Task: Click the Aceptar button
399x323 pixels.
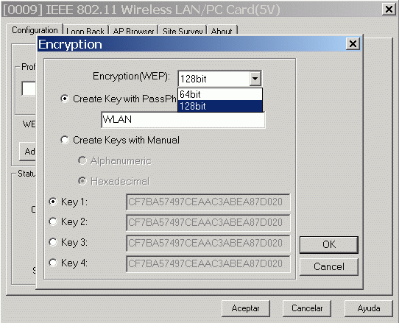Action: (246, 308)
